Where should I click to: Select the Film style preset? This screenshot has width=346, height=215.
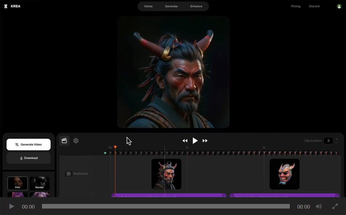click(x=17, y=183)
